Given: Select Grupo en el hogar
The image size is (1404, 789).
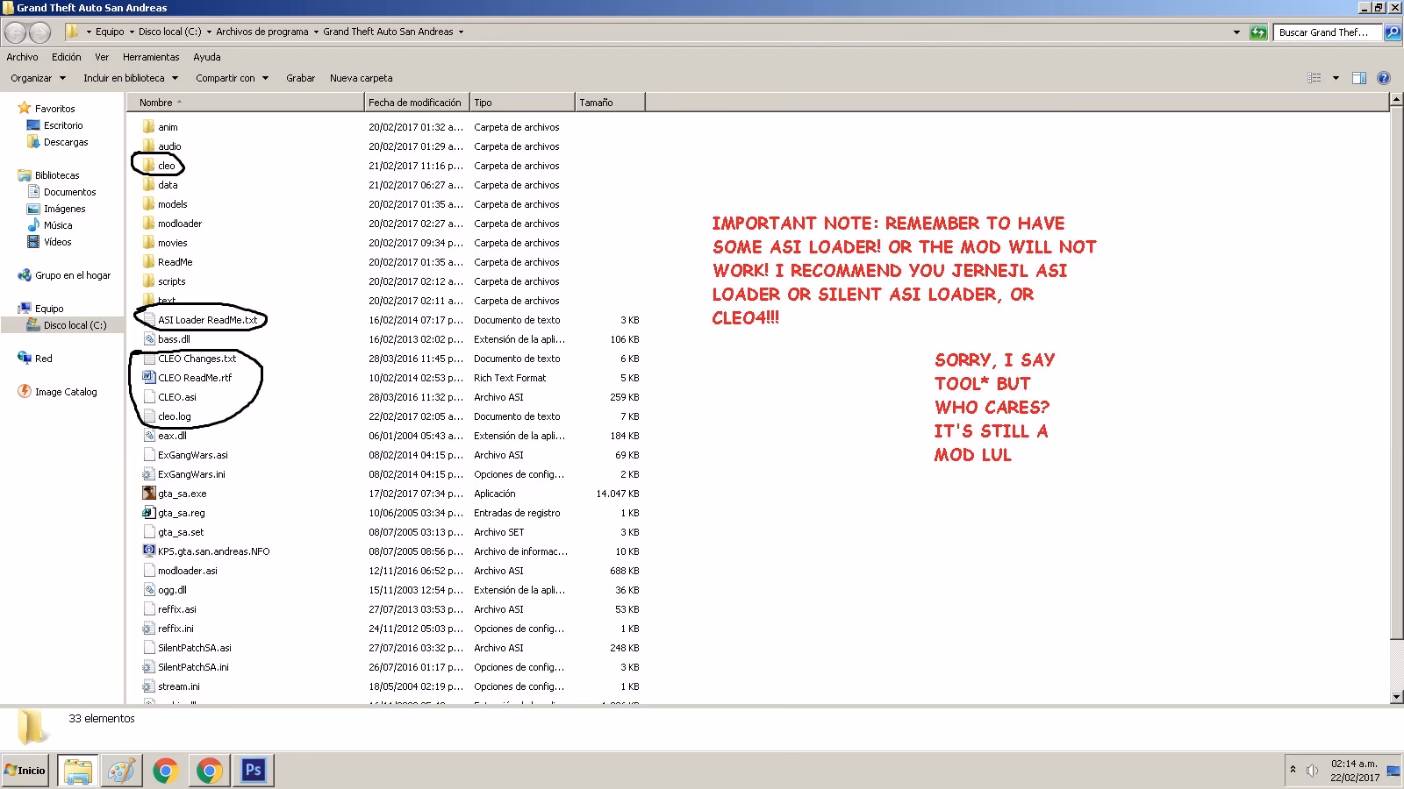Looking at the screenshot, I should click(73, 275).
